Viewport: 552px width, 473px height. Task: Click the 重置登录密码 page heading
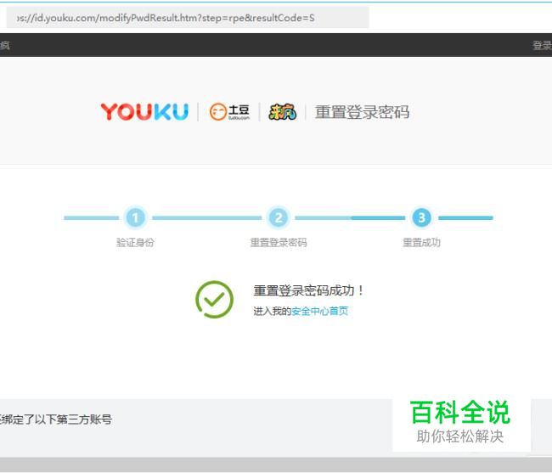coord(362,112)
